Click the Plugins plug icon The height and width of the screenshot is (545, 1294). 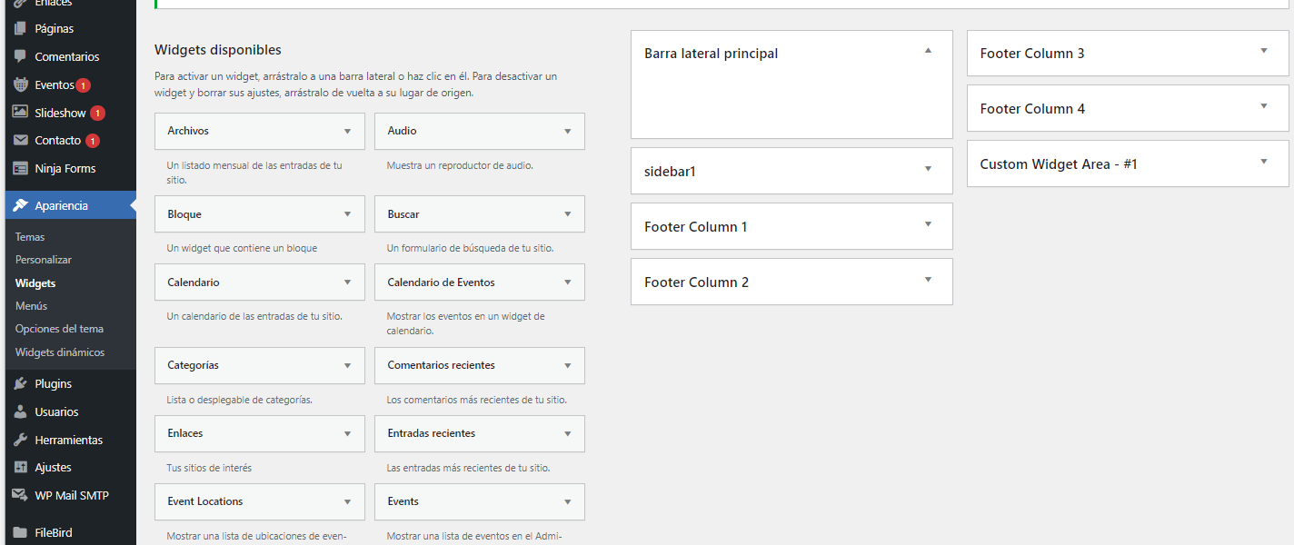pos(20,383)
